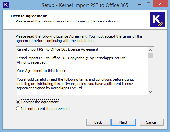170x132 pixels.
Task: Click the Setup window title bar text
Action: click(85, 5)
